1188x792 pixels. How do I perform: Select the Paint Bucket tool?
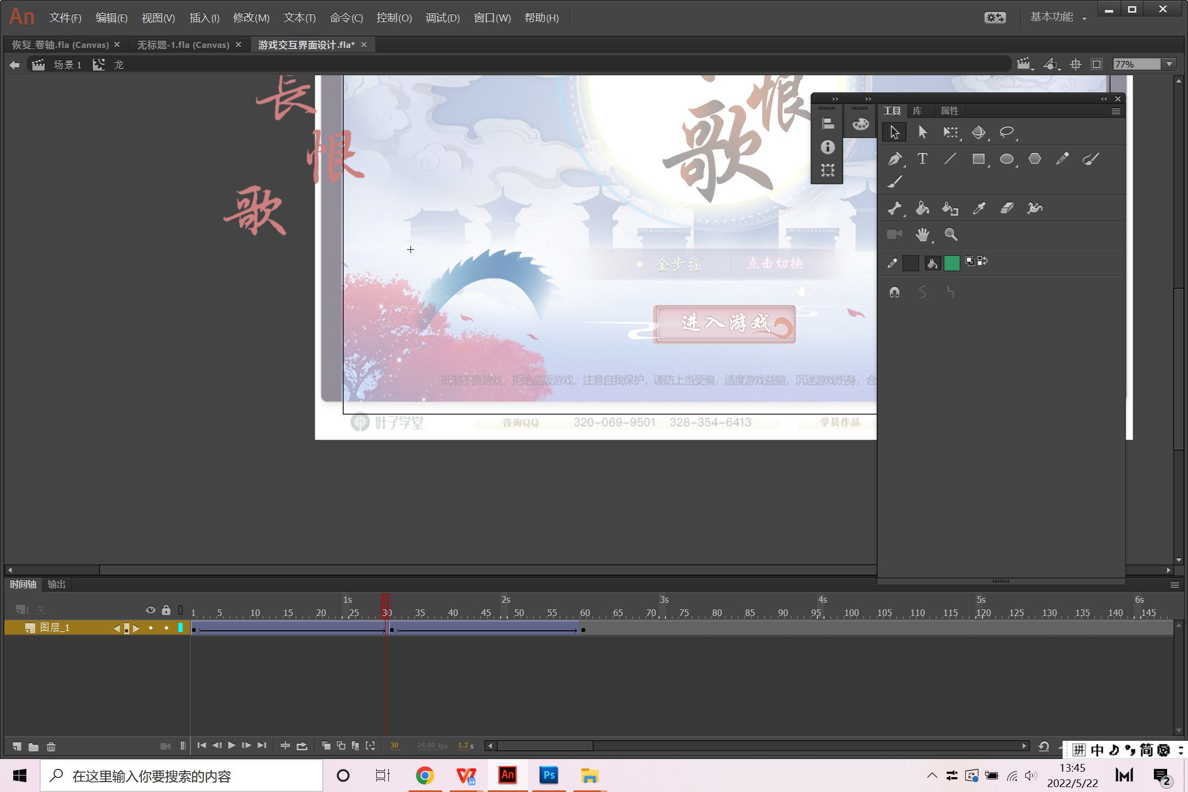[x=922, y=208]
